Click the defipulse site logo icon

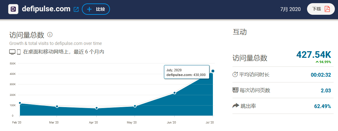[x=13, y=9]
